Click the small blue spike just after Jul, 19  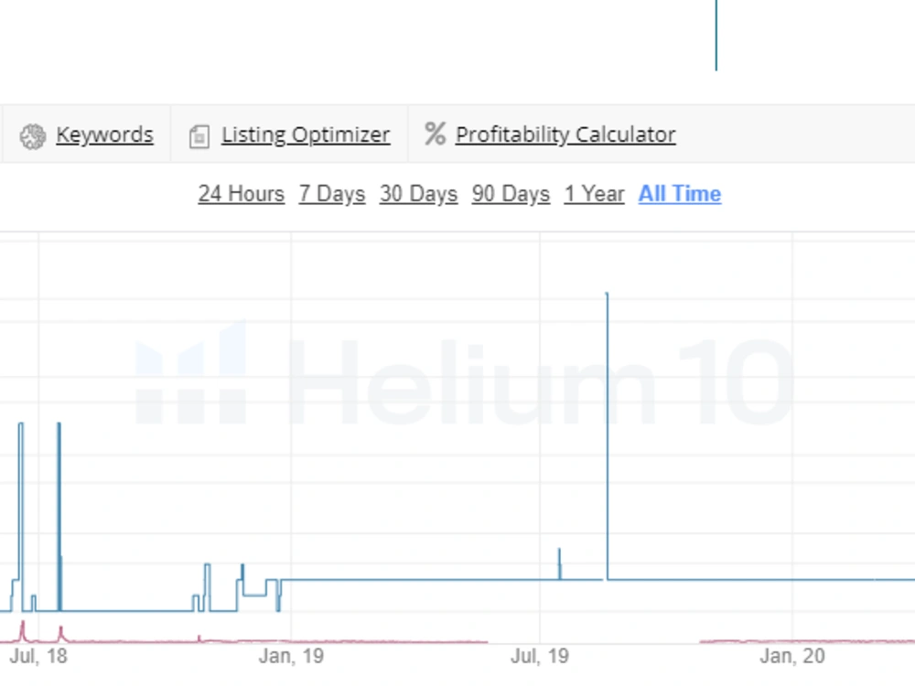point(560,563)
